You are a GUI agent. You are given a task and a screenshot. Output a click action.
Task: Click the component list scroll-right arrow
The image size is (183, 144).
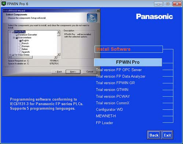56,57
